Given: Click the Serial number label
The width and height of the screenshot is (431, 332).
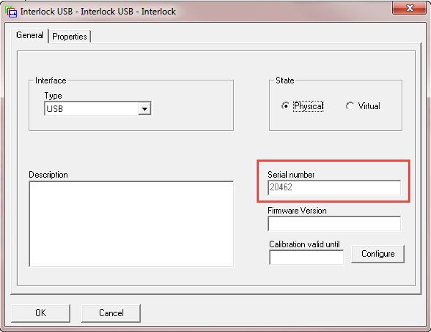Looking at the screenshot, I should pyautogui.click(x=291, y=175).
